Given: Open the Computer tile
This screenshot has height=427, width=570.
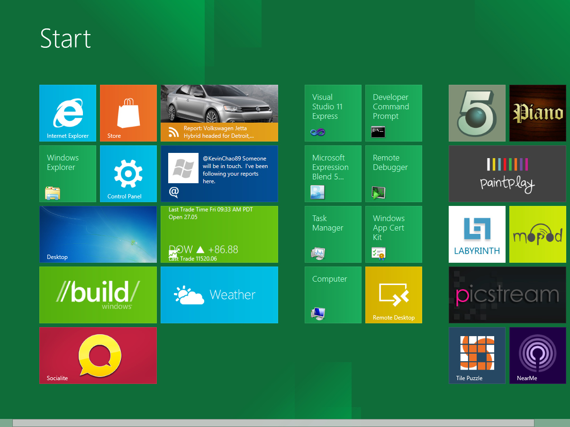Looking at the screenshot, I should pyautogui.click(x=333, y=295).
